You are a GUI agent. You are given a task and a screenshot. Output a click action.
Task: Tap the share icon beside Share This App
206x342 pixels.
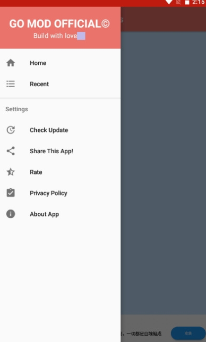click(x=11, y=151)
